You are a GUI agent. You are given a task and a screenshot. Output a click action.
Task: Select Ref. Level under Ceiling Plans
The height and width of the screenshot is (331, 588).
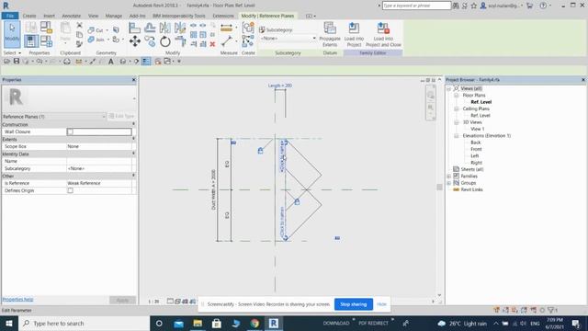click(x=481, y=116)
